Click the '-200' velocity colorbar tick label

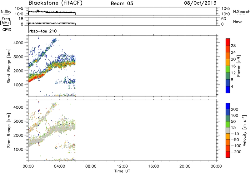[x=236, y=152]
